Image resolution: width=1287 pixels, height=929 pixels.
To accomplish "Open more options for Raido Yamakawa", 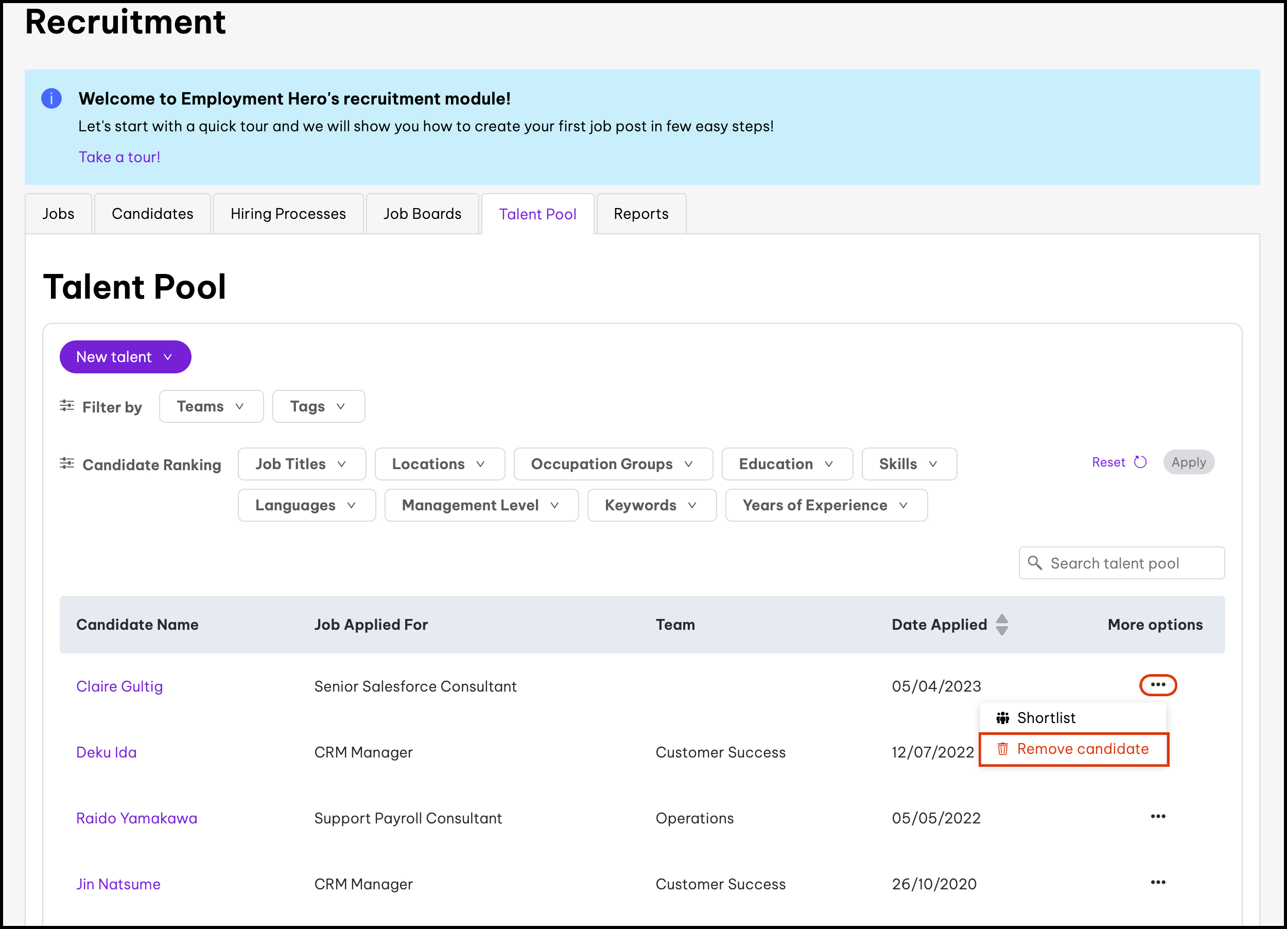I will pos(1158,817).
